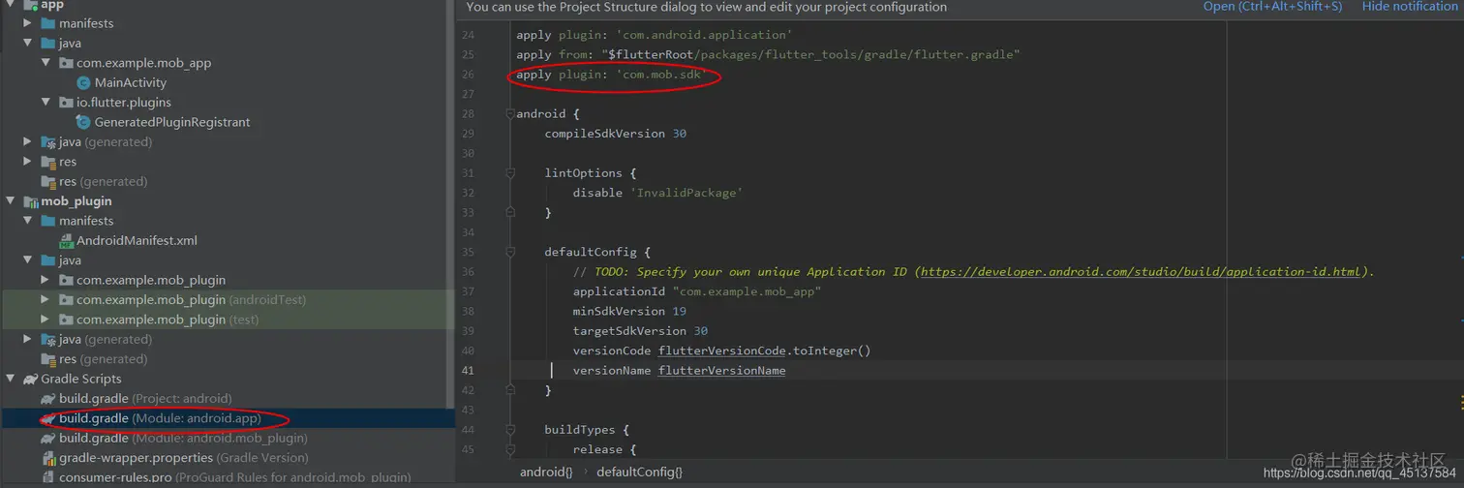Click the 'minSdkVersion 19' line

coord(629,312)
